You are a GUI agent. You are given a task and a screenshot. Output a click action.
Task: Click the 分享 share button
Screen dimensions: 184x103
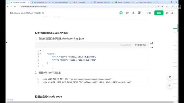coord(148,13)
